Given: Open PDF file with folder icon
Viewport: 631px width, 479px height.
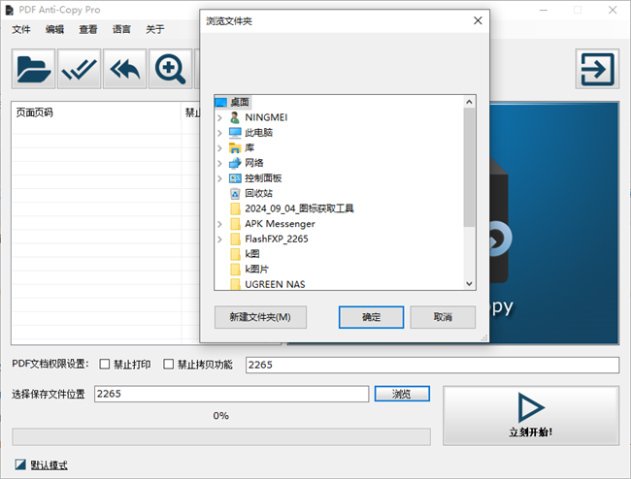Looking at the screenshot, I should tap(33, 69).
